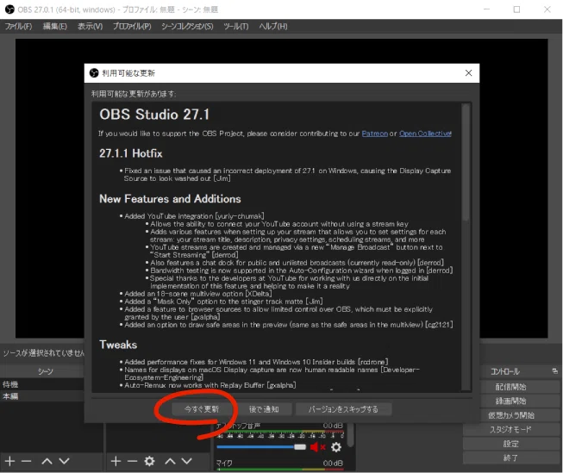Viewport: 563px width, 473px height.
Task: Click the '27.1.1 Hotfix' heading
Action: click(x=131, y=153)
